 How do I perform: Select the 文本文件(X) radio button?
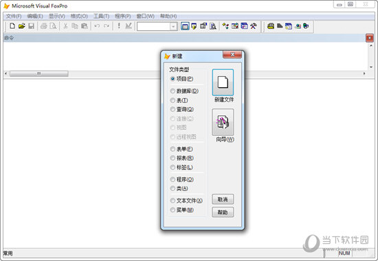click(x=173, y=201)
